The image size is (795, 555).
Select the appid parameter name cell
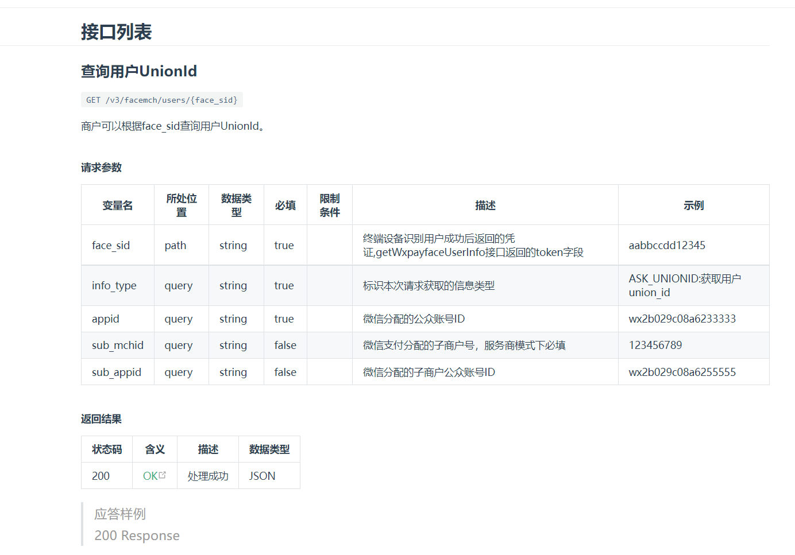click(118, 319)
